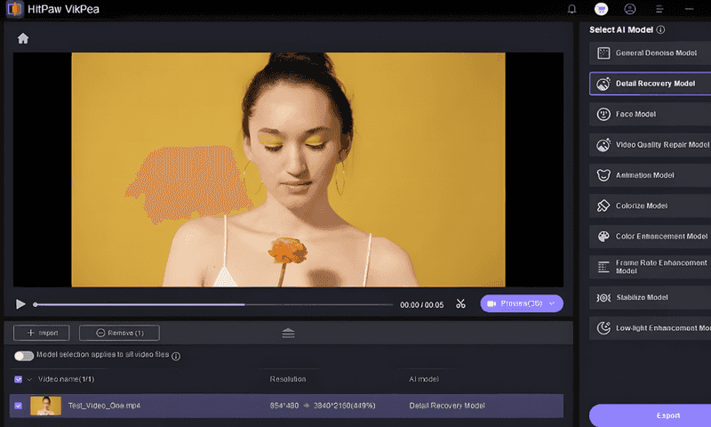This screenshot has width=711, height=427.
Task: Open the shopping cart store icon
Action: click(x=601, y=9)
